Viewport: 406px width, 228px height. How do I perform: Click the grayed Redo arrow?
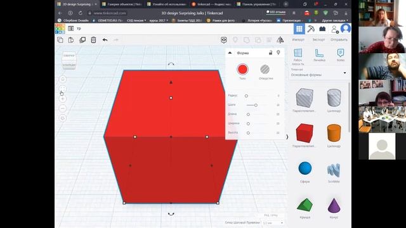tap(116, 40)
